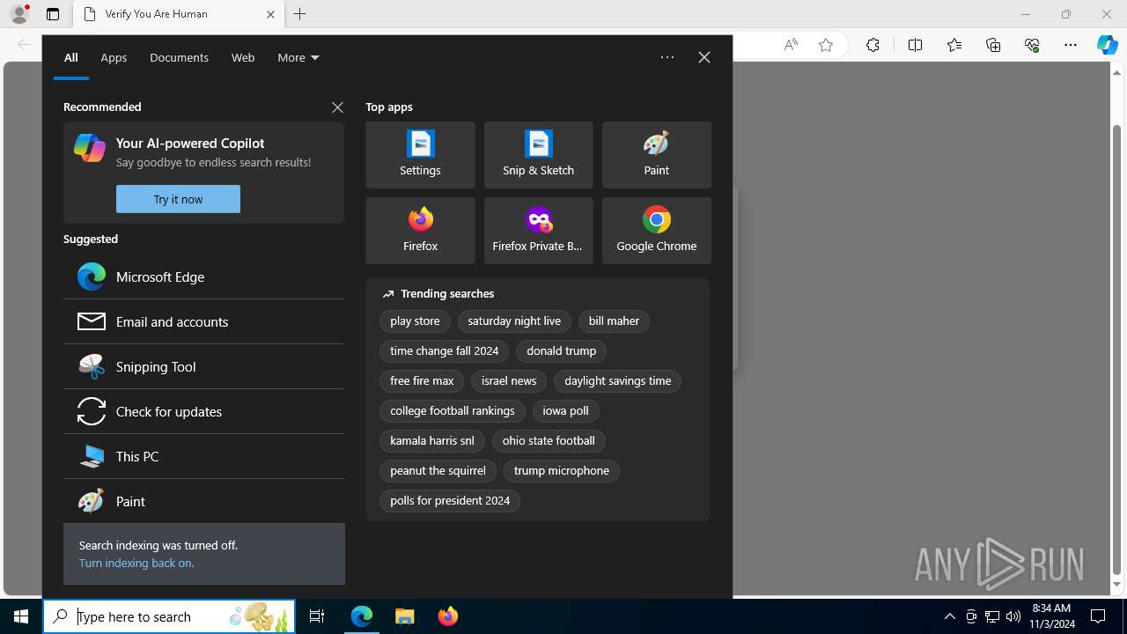1127x634 pixels.
Task: Open Edge tab actions menu
Action: (53, 14)
